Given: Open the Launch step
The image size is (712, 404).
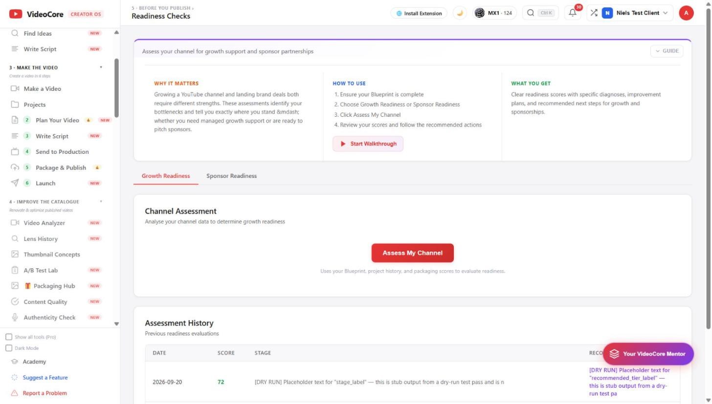Looking at the screenshot, I should pyautogui.click(x=45, y=183).
